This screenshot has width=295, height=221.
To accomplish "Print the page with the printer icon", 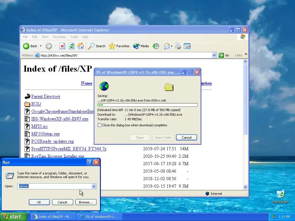I will coord(178,46).
